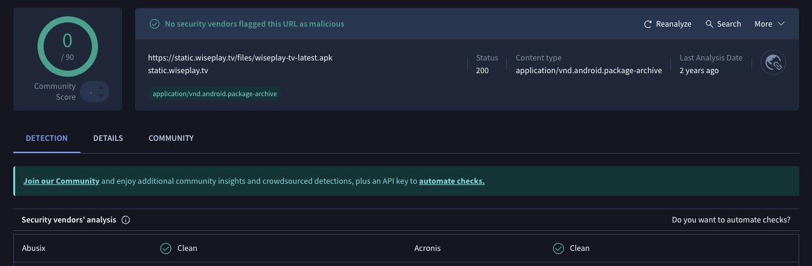This screenshot has width=812, height=266.
Task: Open the More dropdown menu
Action: click(x=769, y=24)
